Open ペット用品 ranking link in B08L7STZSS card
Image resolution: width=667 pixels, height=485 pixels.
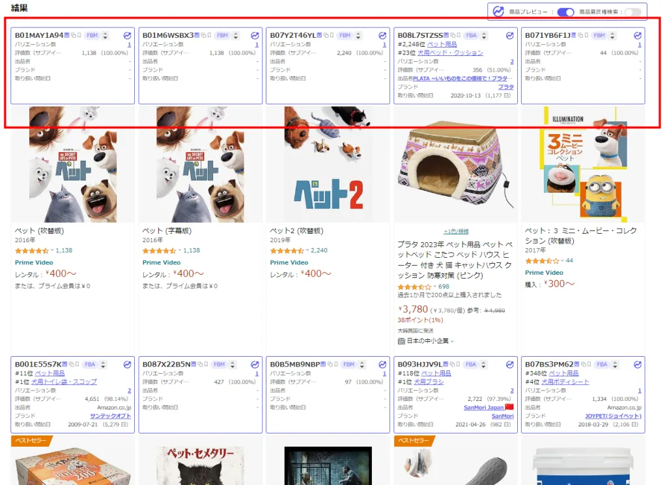pyautogui.click(x=442, y=44)
